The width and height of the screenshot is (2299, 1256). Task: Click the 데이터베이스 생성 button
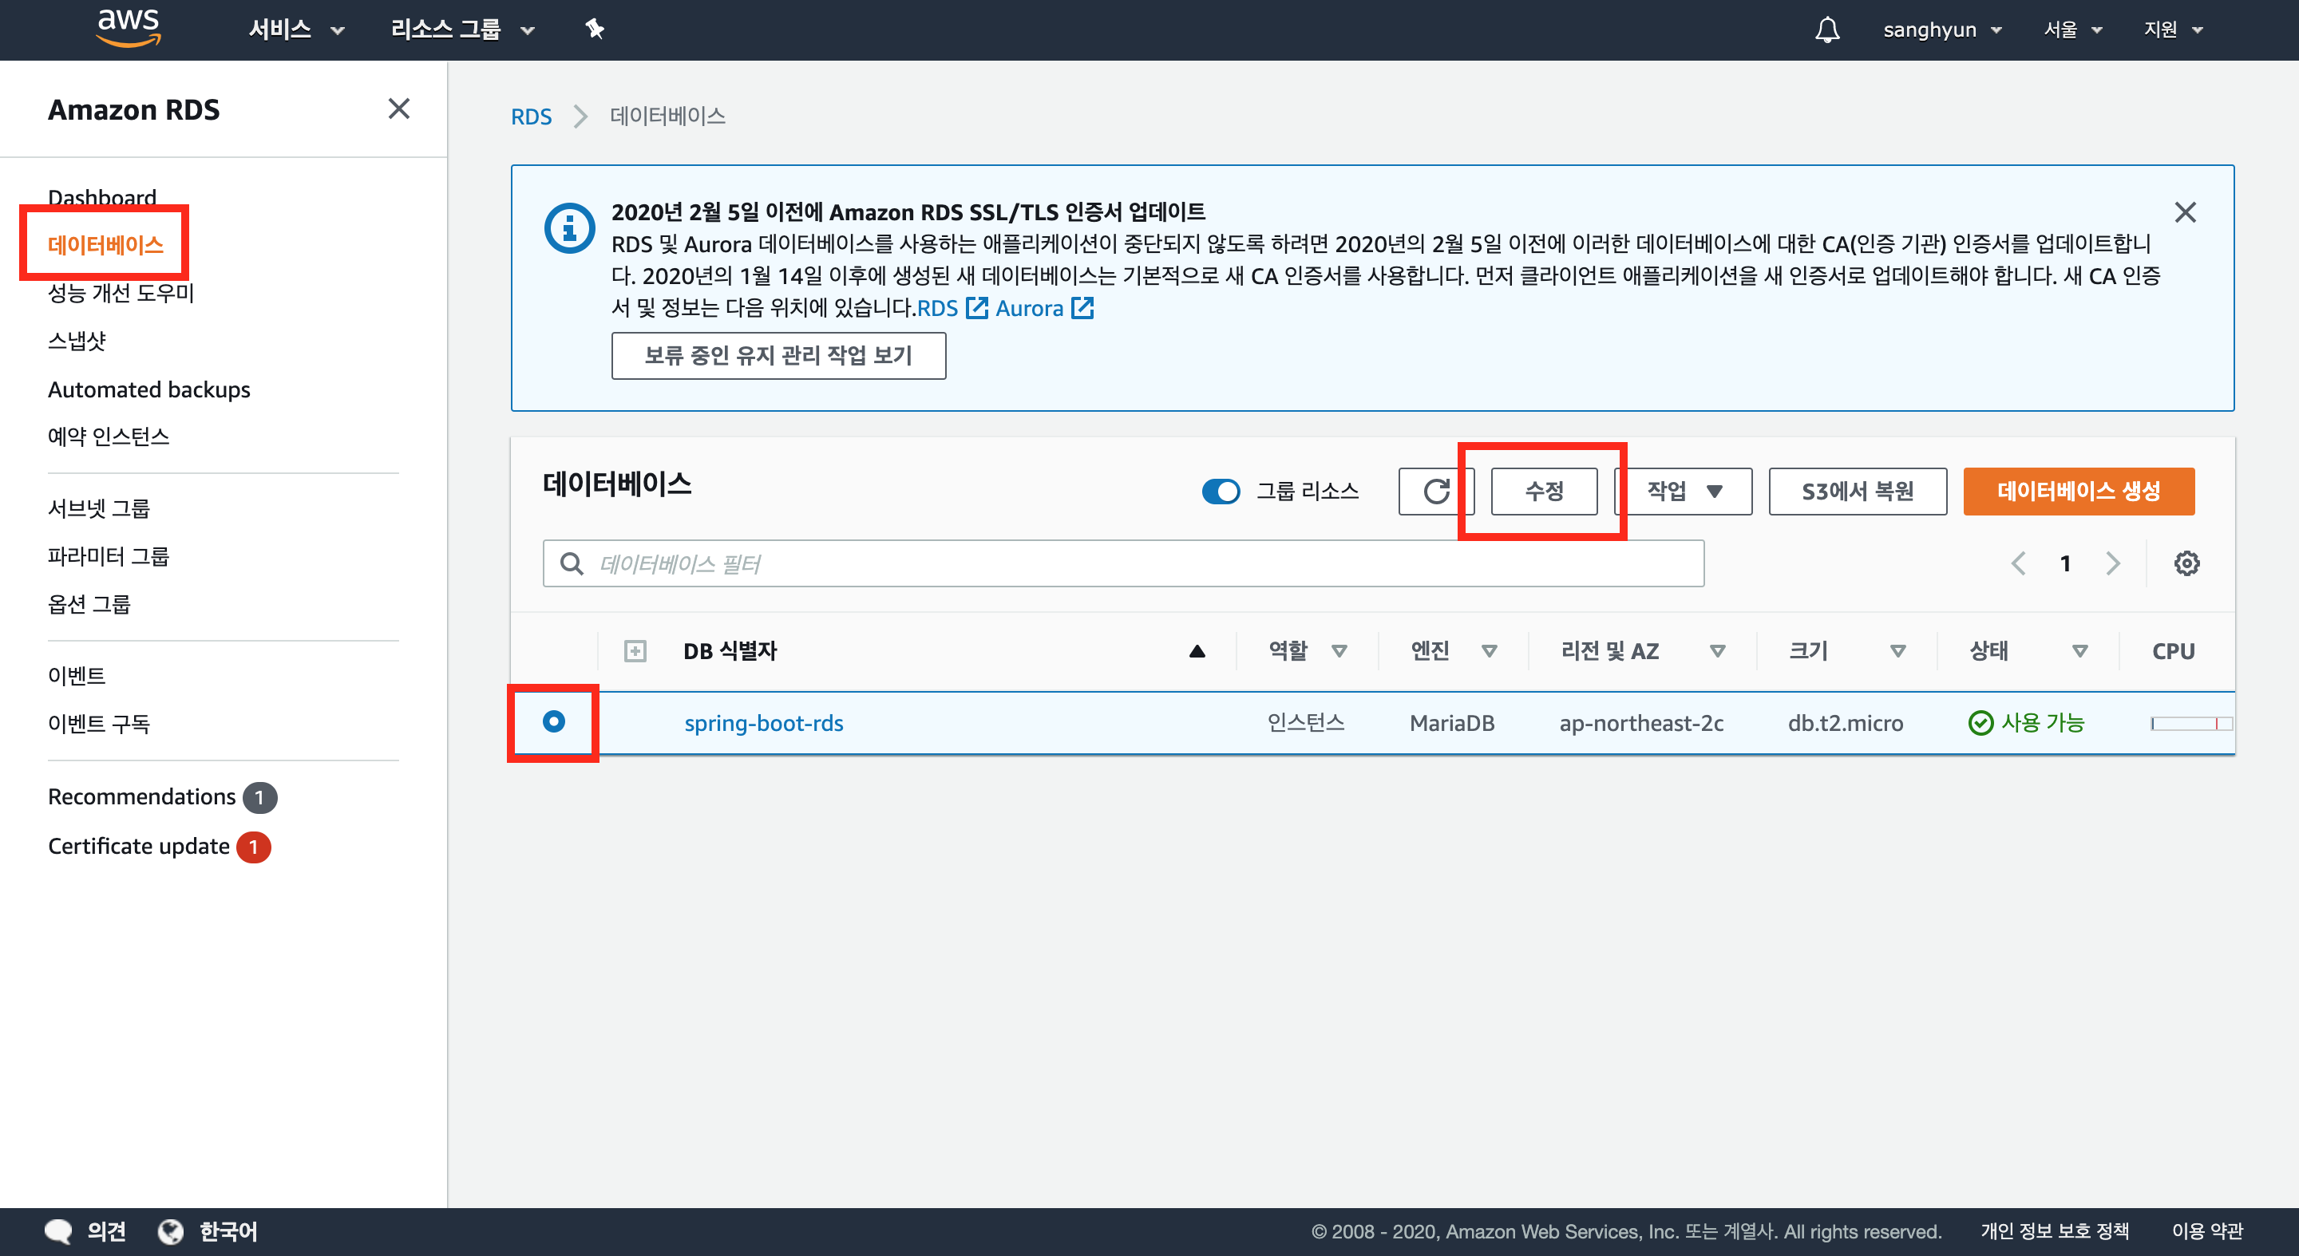[x=2078, y=491]
